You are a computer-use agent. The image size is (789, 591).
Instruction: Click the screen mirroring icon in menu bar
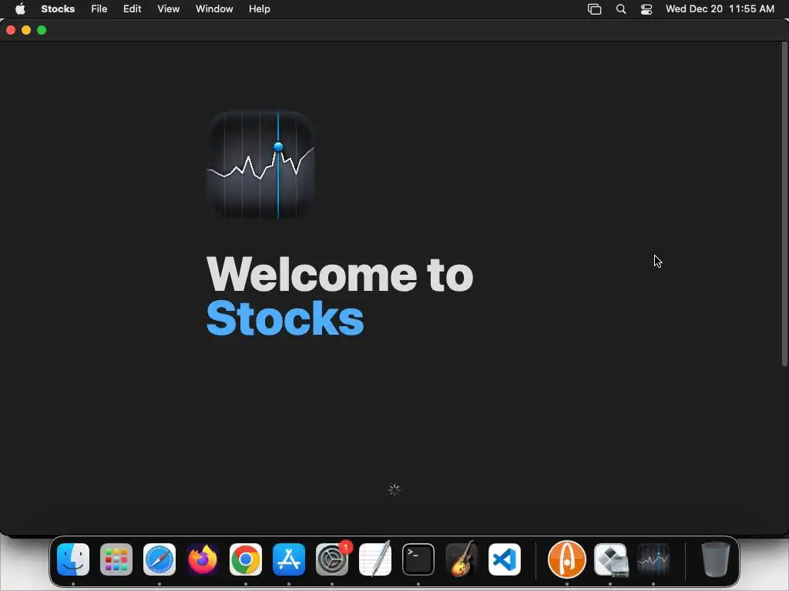(x=595, y=9)
